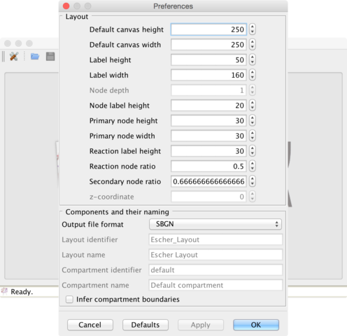Click the OK button
This screenshot has width=347, height=336.
click(x=256, y=325)
